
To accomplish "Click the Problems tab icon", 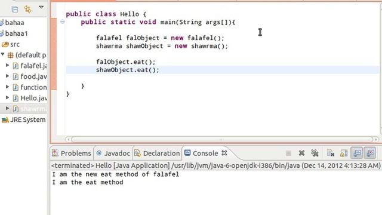I will click(x=56, y=153).
